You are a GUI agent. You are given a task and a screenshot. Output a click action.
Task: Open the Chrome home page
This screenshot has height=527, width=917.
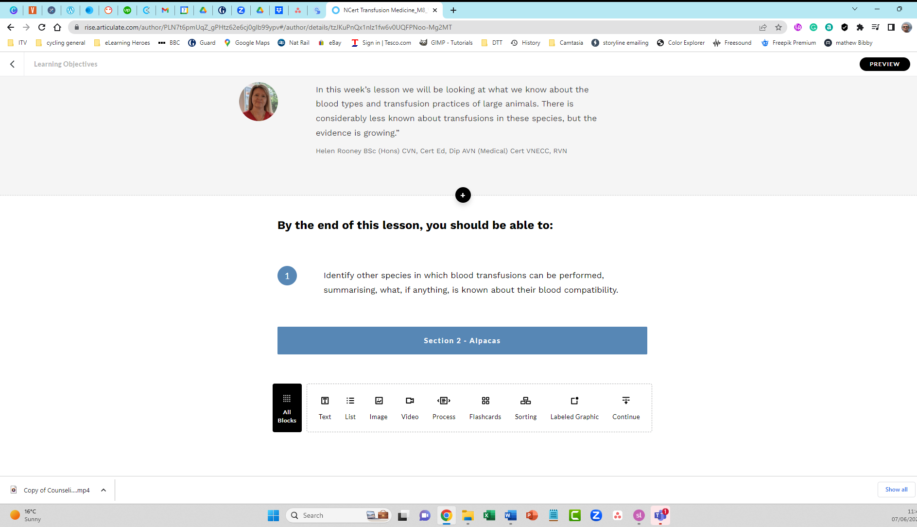click(57, 27)
